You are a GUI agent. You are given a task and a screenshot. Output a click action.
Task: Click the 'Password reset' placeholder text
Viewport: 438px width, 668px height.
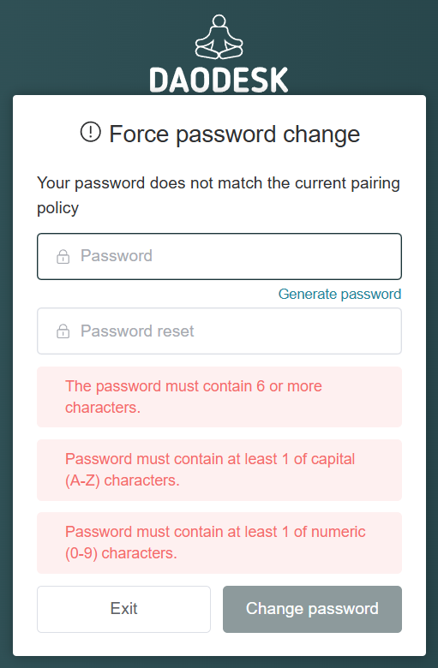click(x=137, y=331)
